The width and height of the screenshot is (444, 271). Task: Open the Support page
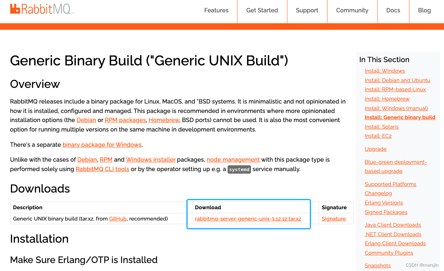pos(307,10)
